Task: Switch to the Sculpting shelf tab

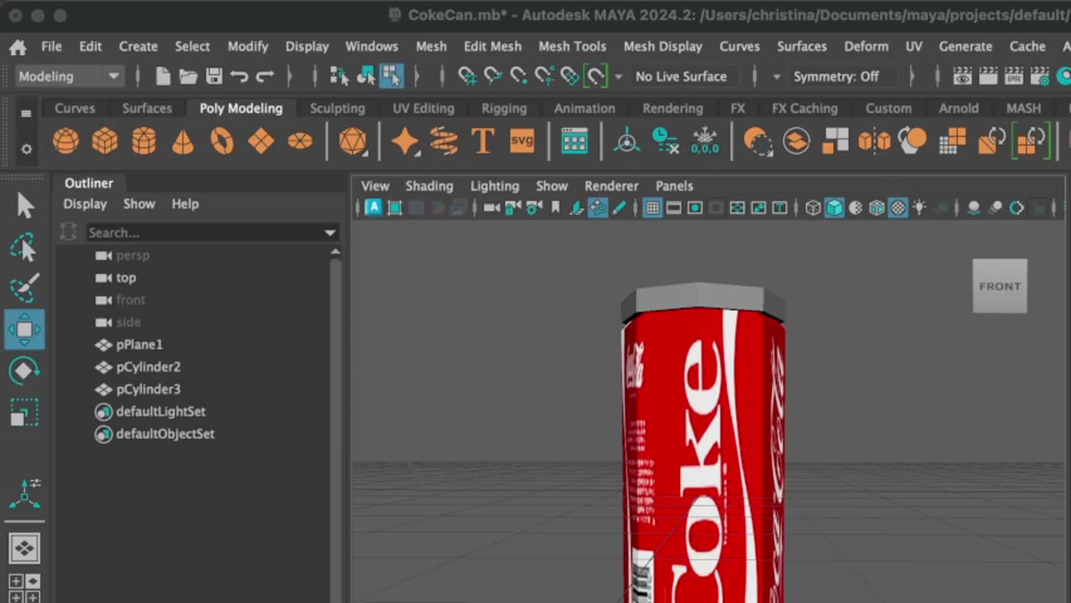Action: point(337,108)
